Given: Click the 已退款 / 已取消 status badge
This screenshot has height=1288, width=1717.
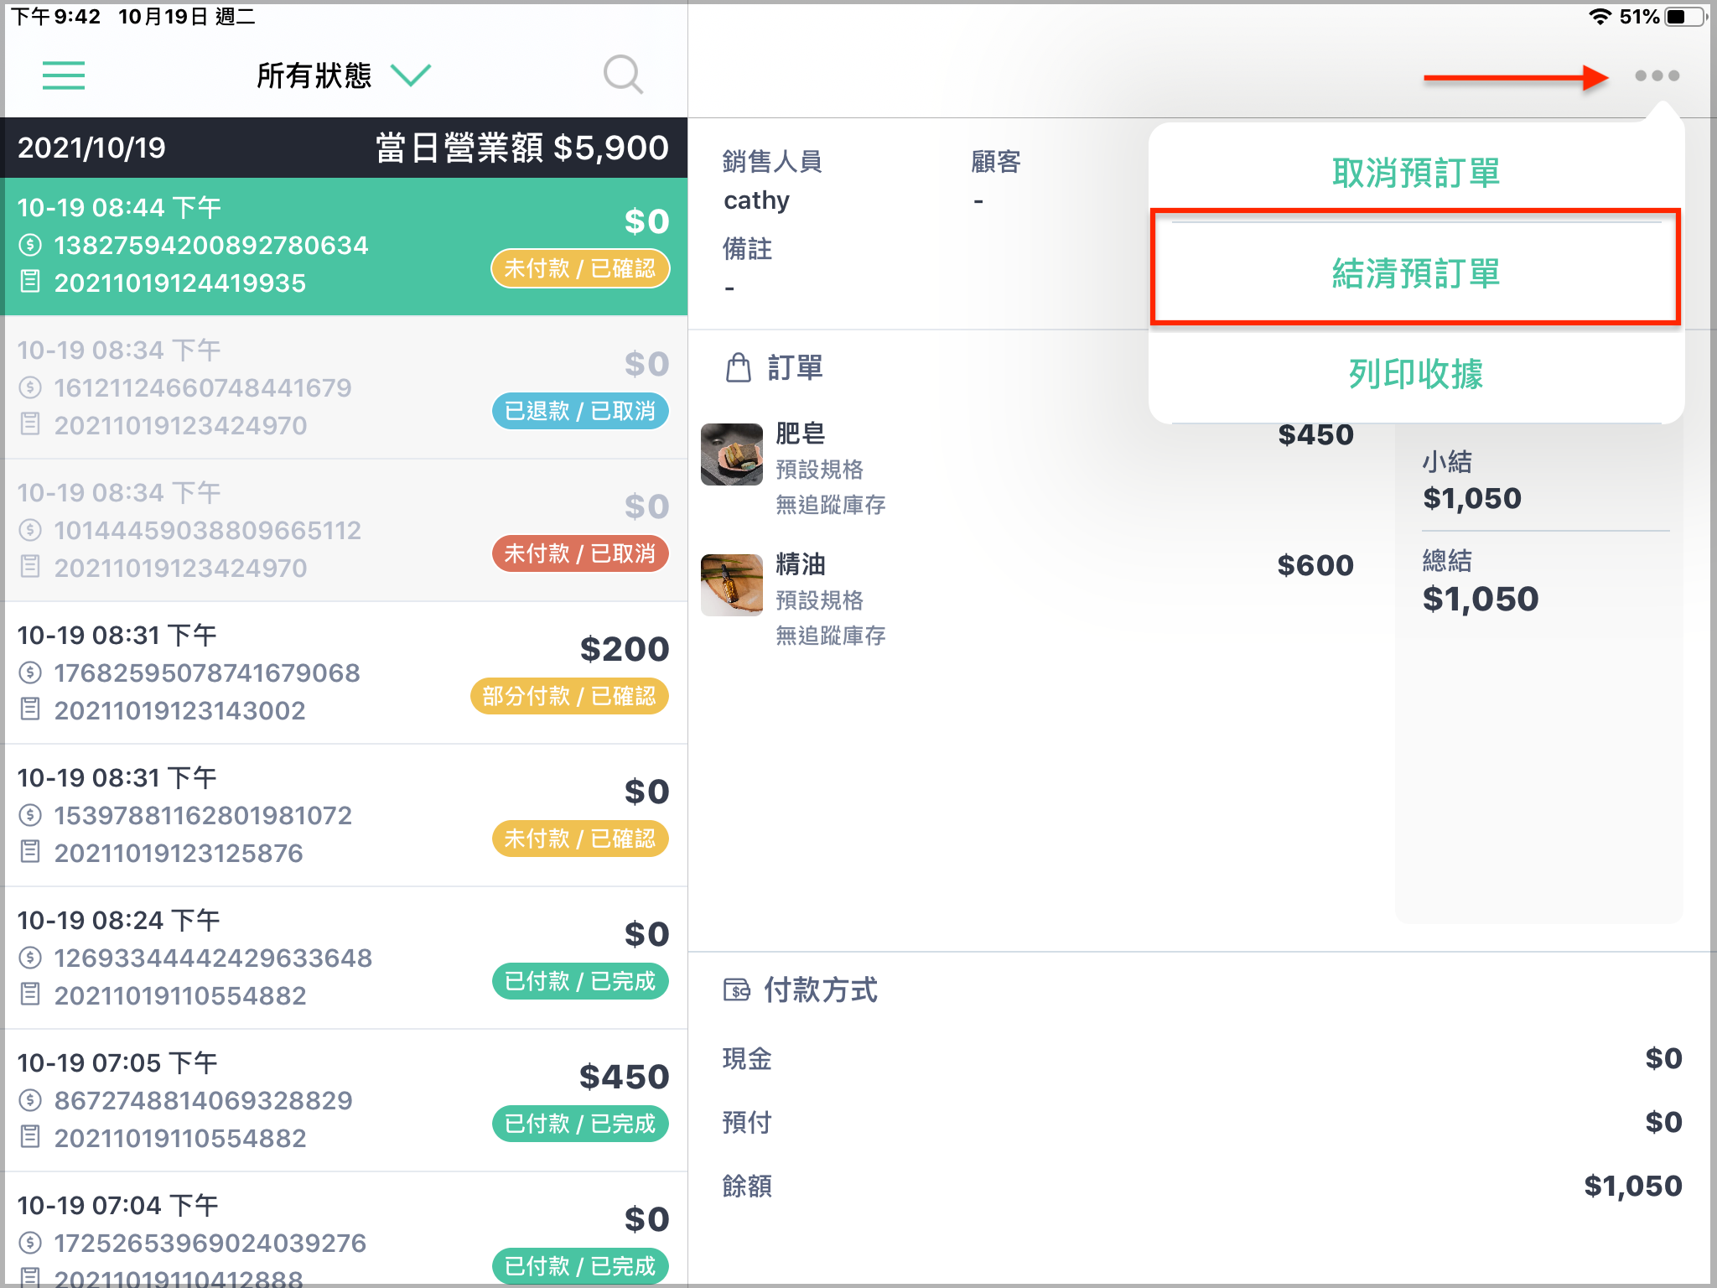Looking at the screenshot, I should click(x=580, y=411).
